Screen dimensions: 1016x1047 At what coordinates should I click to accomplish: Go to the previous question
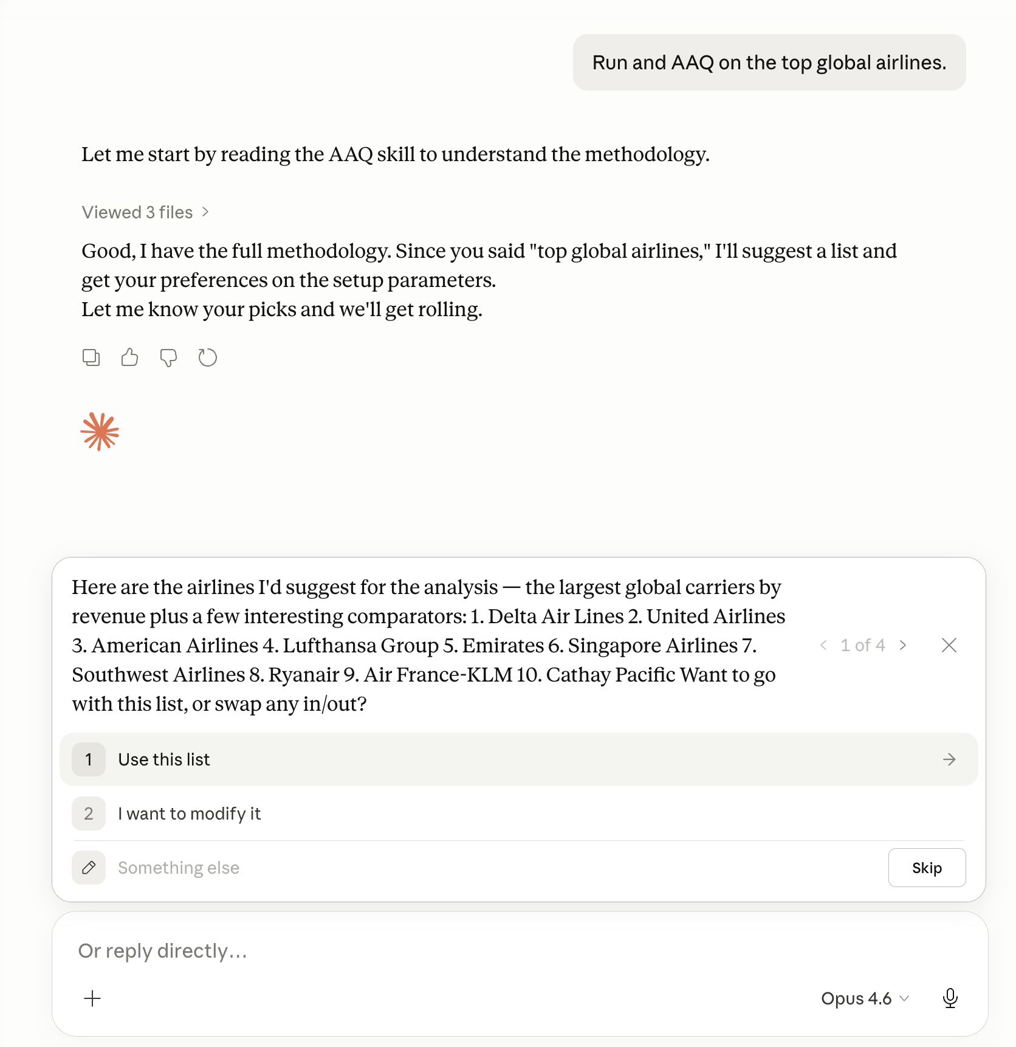[x=823, y=645]
